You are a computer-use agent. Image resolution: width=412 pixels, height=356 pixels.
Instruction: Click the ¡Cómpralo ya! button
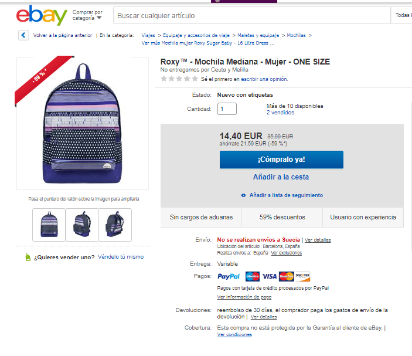pos(281,160)
